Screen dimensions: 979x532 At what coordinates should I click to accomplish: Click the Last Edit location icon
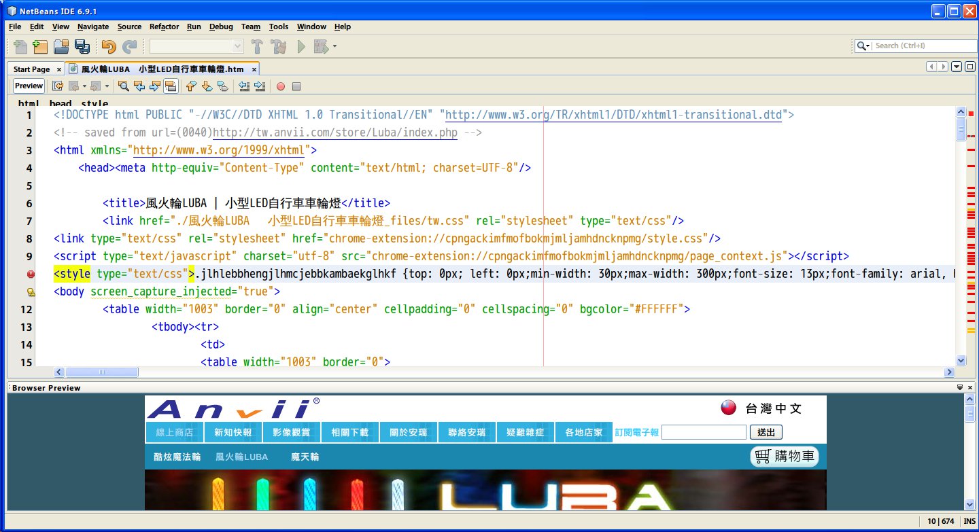click(x=58, y=86)
